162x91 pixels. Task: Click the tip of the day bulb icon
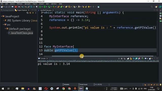pyautogui.click(x=160, y=85)
